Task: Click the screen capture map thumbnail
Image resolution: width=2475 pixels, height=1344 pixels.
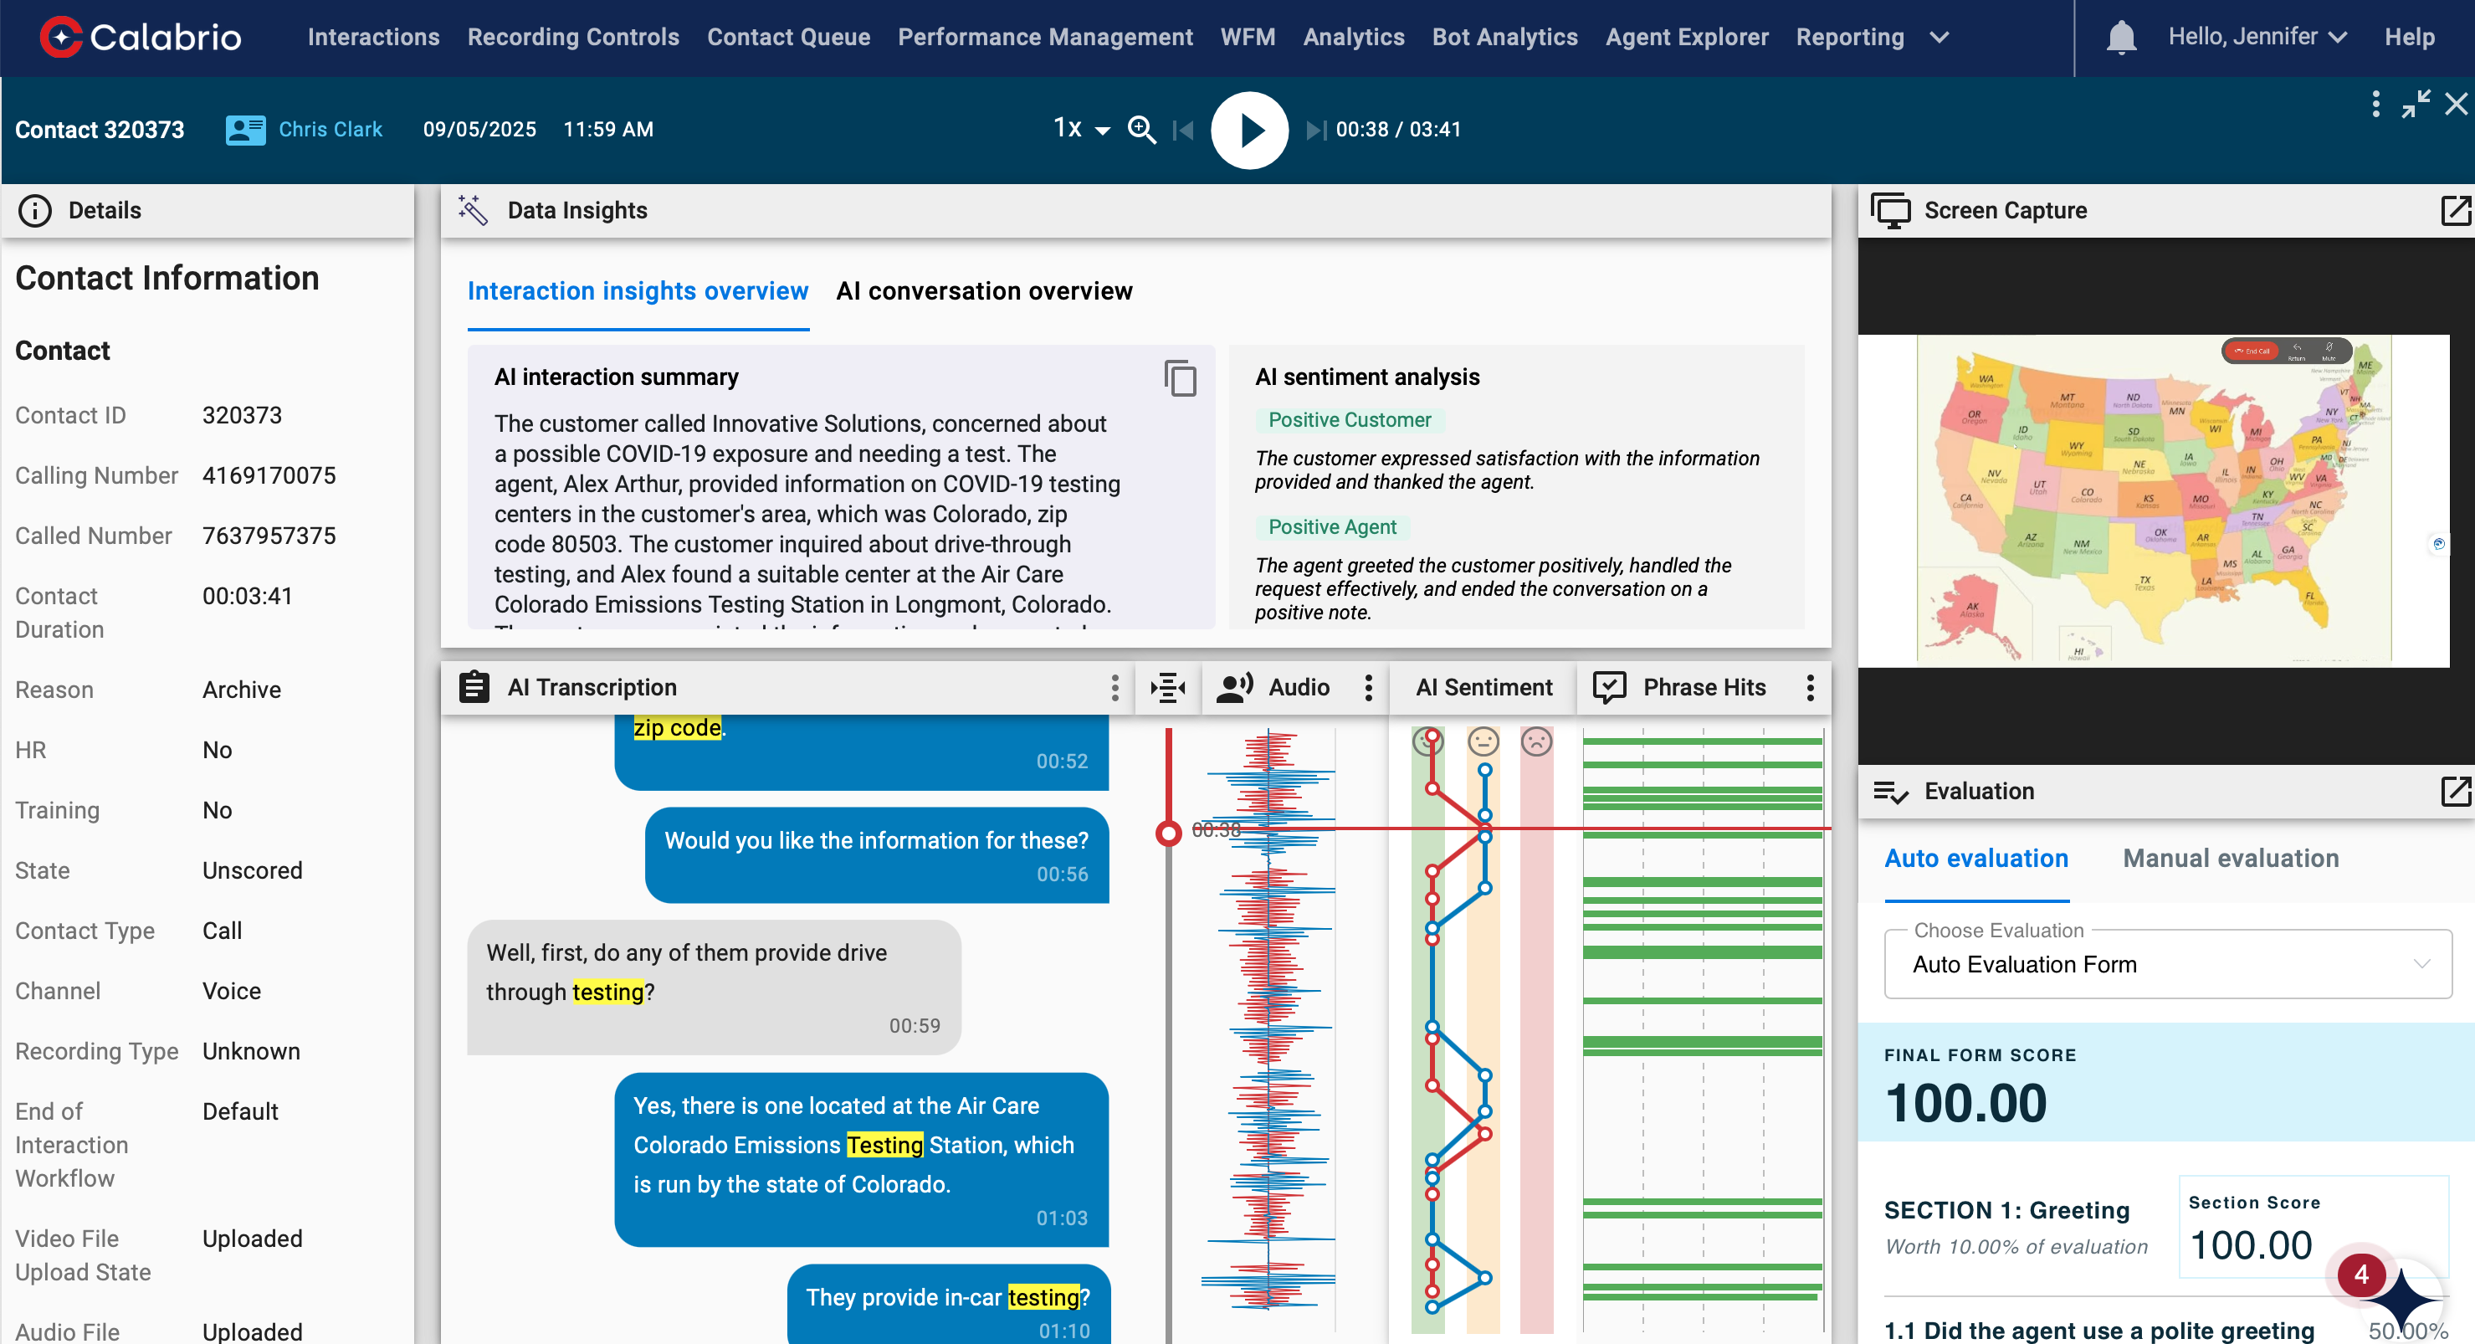Action: (2153, 500)
